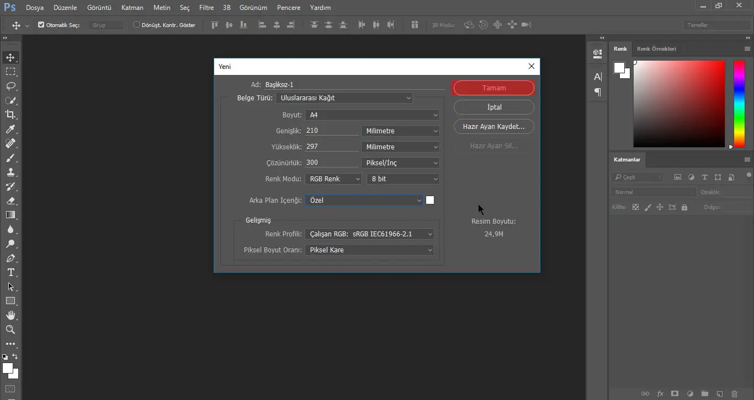The image size is (754, 400).
Task: Click the Hazır Ayan Kaydet button
Action: click(x=493, y=127)
